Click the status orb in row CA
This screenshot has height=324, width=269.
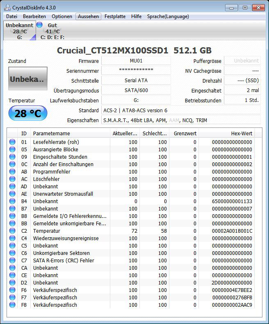click(12, 268)
